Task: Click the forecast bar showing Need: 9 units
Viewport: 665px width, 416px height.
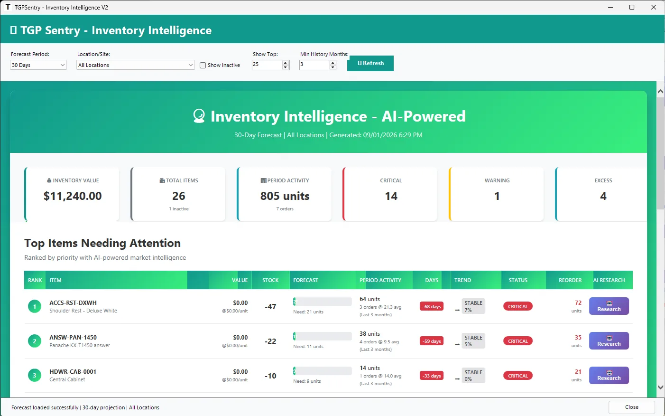Action: click(x=323, y=371)
